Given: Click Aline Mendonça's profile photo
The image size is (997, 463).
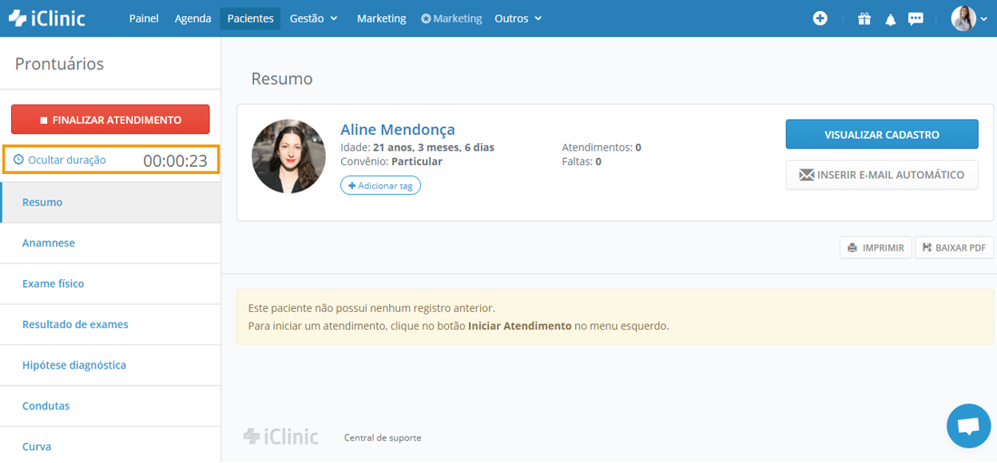Looking at the screenshot, I should click(x=288, y=156).
